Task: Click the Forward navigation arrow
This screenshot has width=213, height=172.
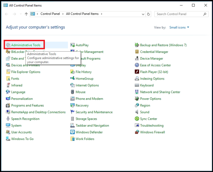Action: (14, 14)
